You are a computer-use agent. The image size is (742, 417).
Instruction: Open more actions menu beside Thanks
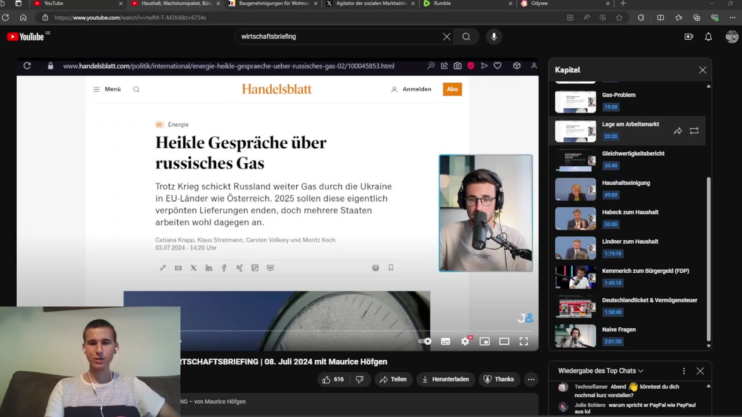pos(531,379)
